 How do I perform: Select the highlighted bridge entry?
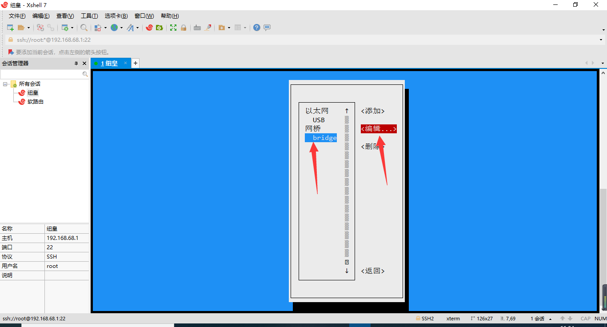click(321, 138)
